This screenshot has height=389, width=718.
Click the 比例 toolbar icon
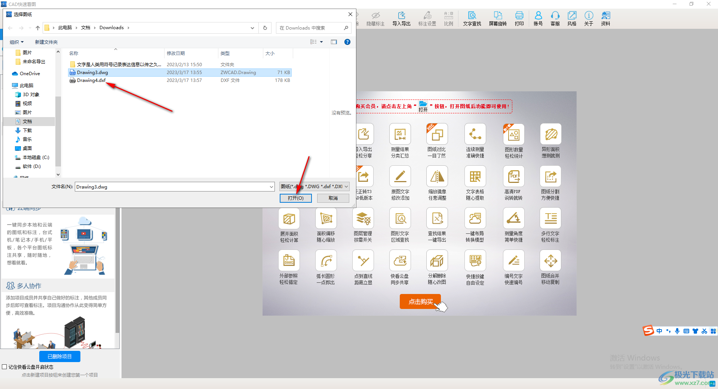coord(448,18)
